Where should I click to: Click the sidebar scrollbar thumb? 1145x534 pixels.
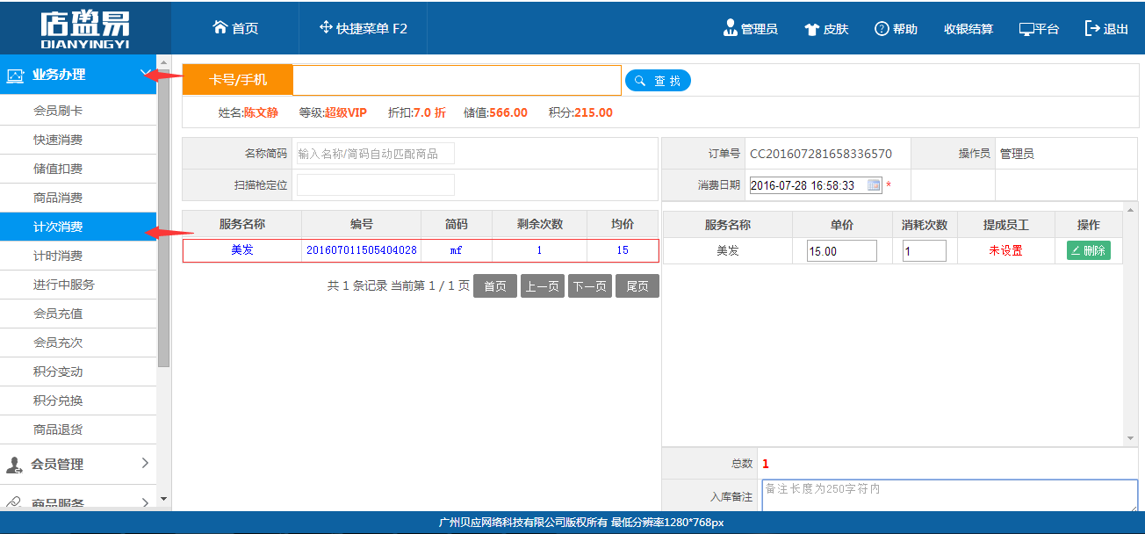tap(163, 218)
